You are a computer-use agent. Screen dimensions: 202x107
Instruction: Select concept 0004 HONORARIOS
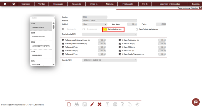coord(41,54)
